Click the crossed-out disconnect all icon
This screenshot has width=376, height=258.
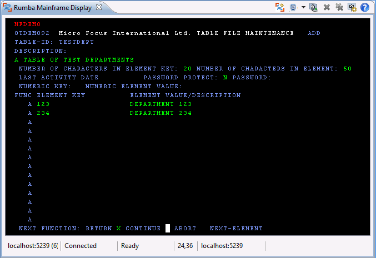339,7
